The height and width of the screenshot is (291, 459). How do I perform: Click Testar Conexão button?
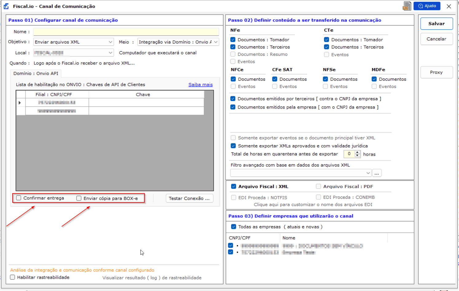pos(189,198)
